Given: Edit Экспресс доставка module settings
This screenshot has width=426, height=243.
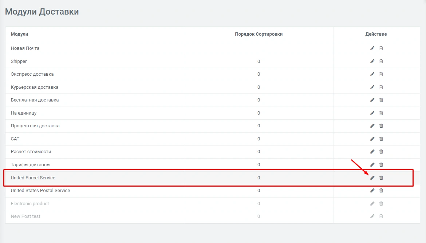Looking at the screenshot, I should (x=372, y=74).
